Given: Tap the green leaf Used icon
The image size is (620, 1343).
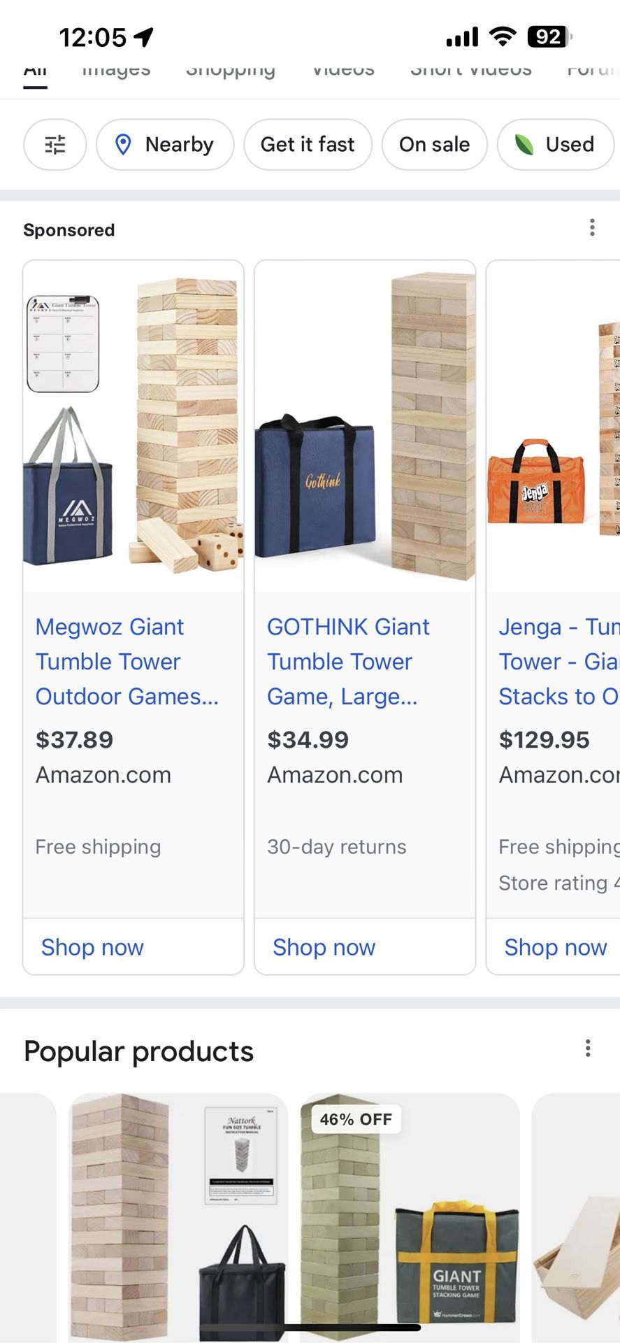Looking at the screenshot, I should coord(524,145).
